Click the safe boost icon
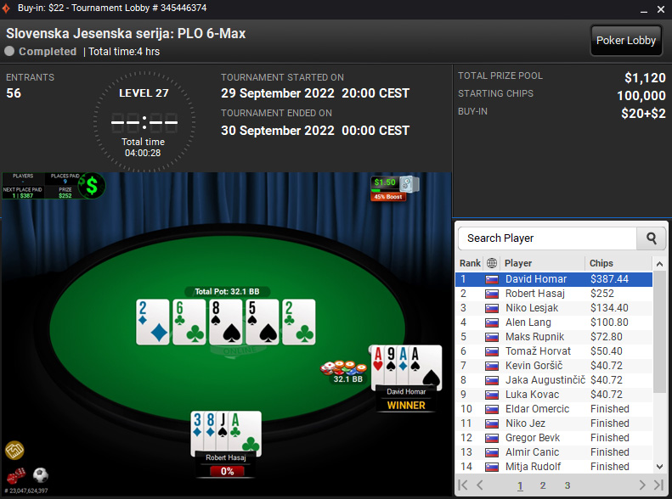Screen dimensions: 672x499 coord(408,184)
